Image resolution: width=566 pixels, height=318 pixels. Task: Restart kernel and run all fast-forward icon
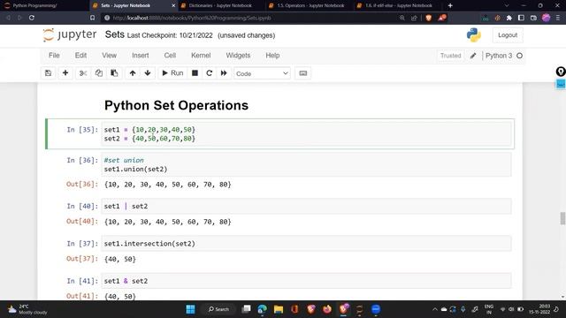point(224,73)
